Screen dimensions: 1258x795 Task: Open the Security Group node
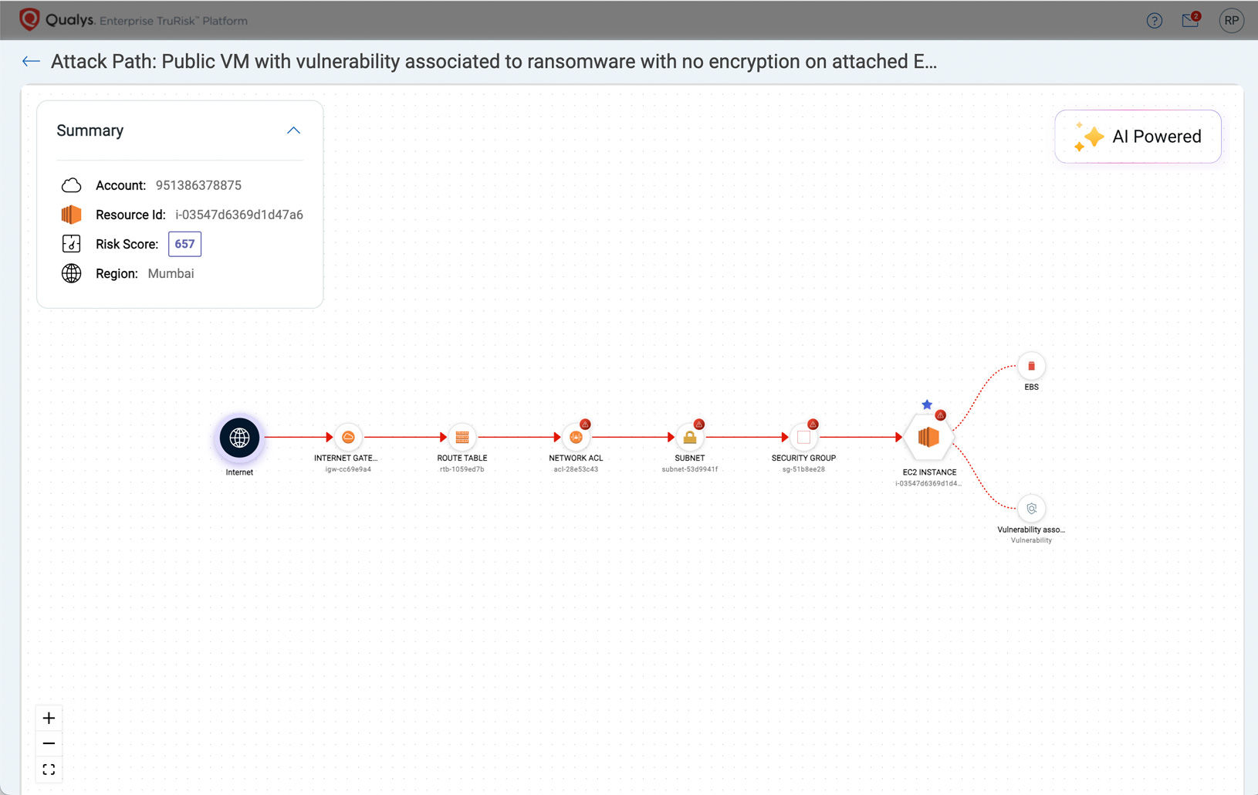(803, 438)
